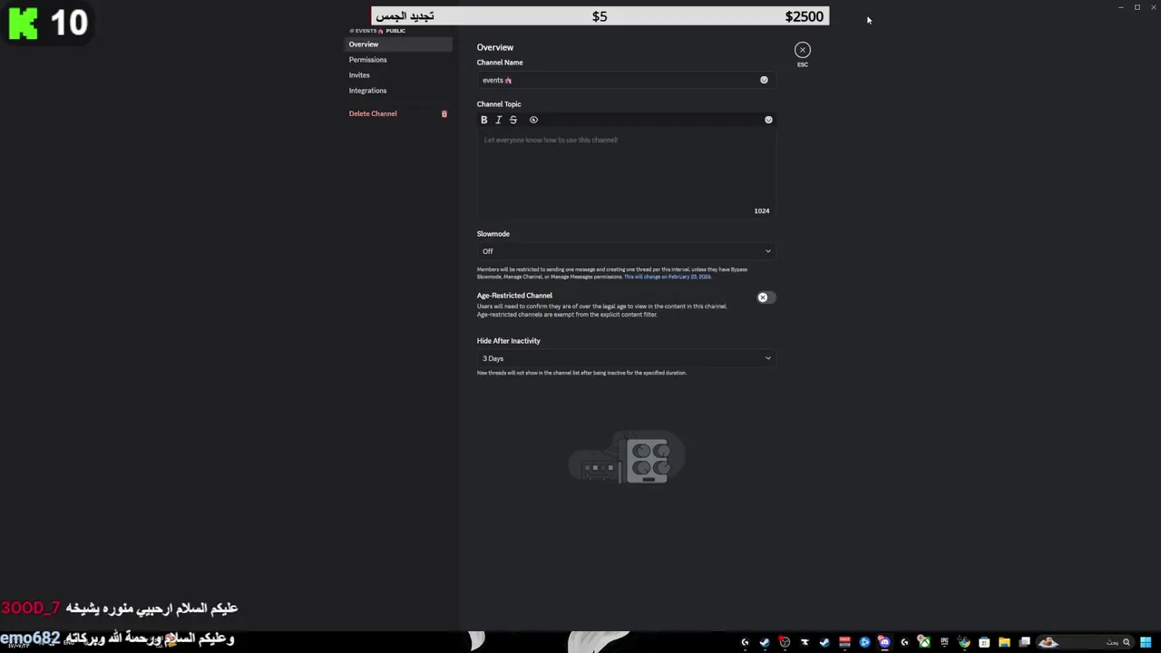This screenshot has width=1161, height=653.
Task: Open Task View on the taskbar
Action: click(x=1024, y=642)
